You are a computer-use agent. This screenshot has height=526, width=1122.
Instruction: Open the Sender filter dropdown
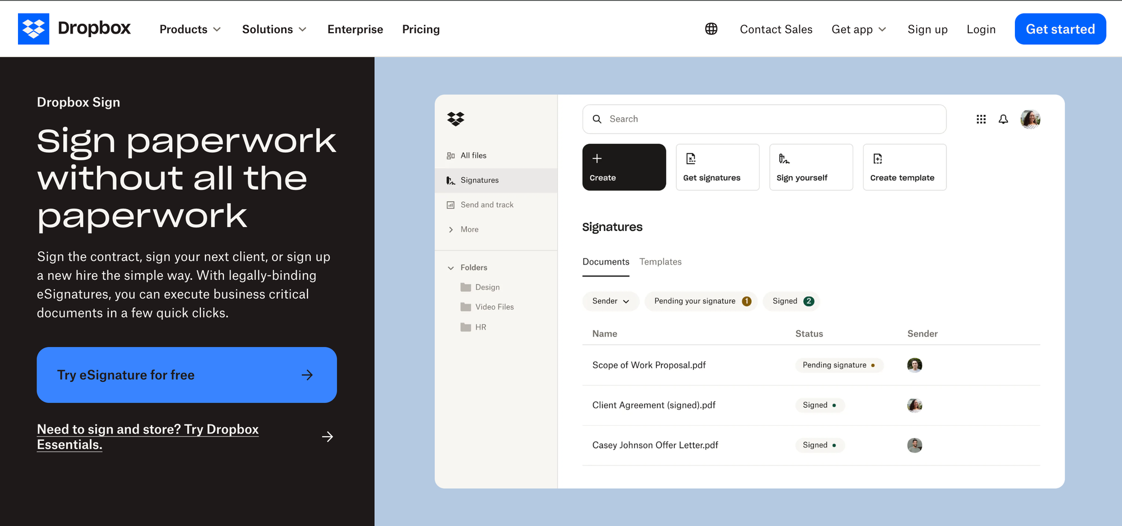point(610,301)
